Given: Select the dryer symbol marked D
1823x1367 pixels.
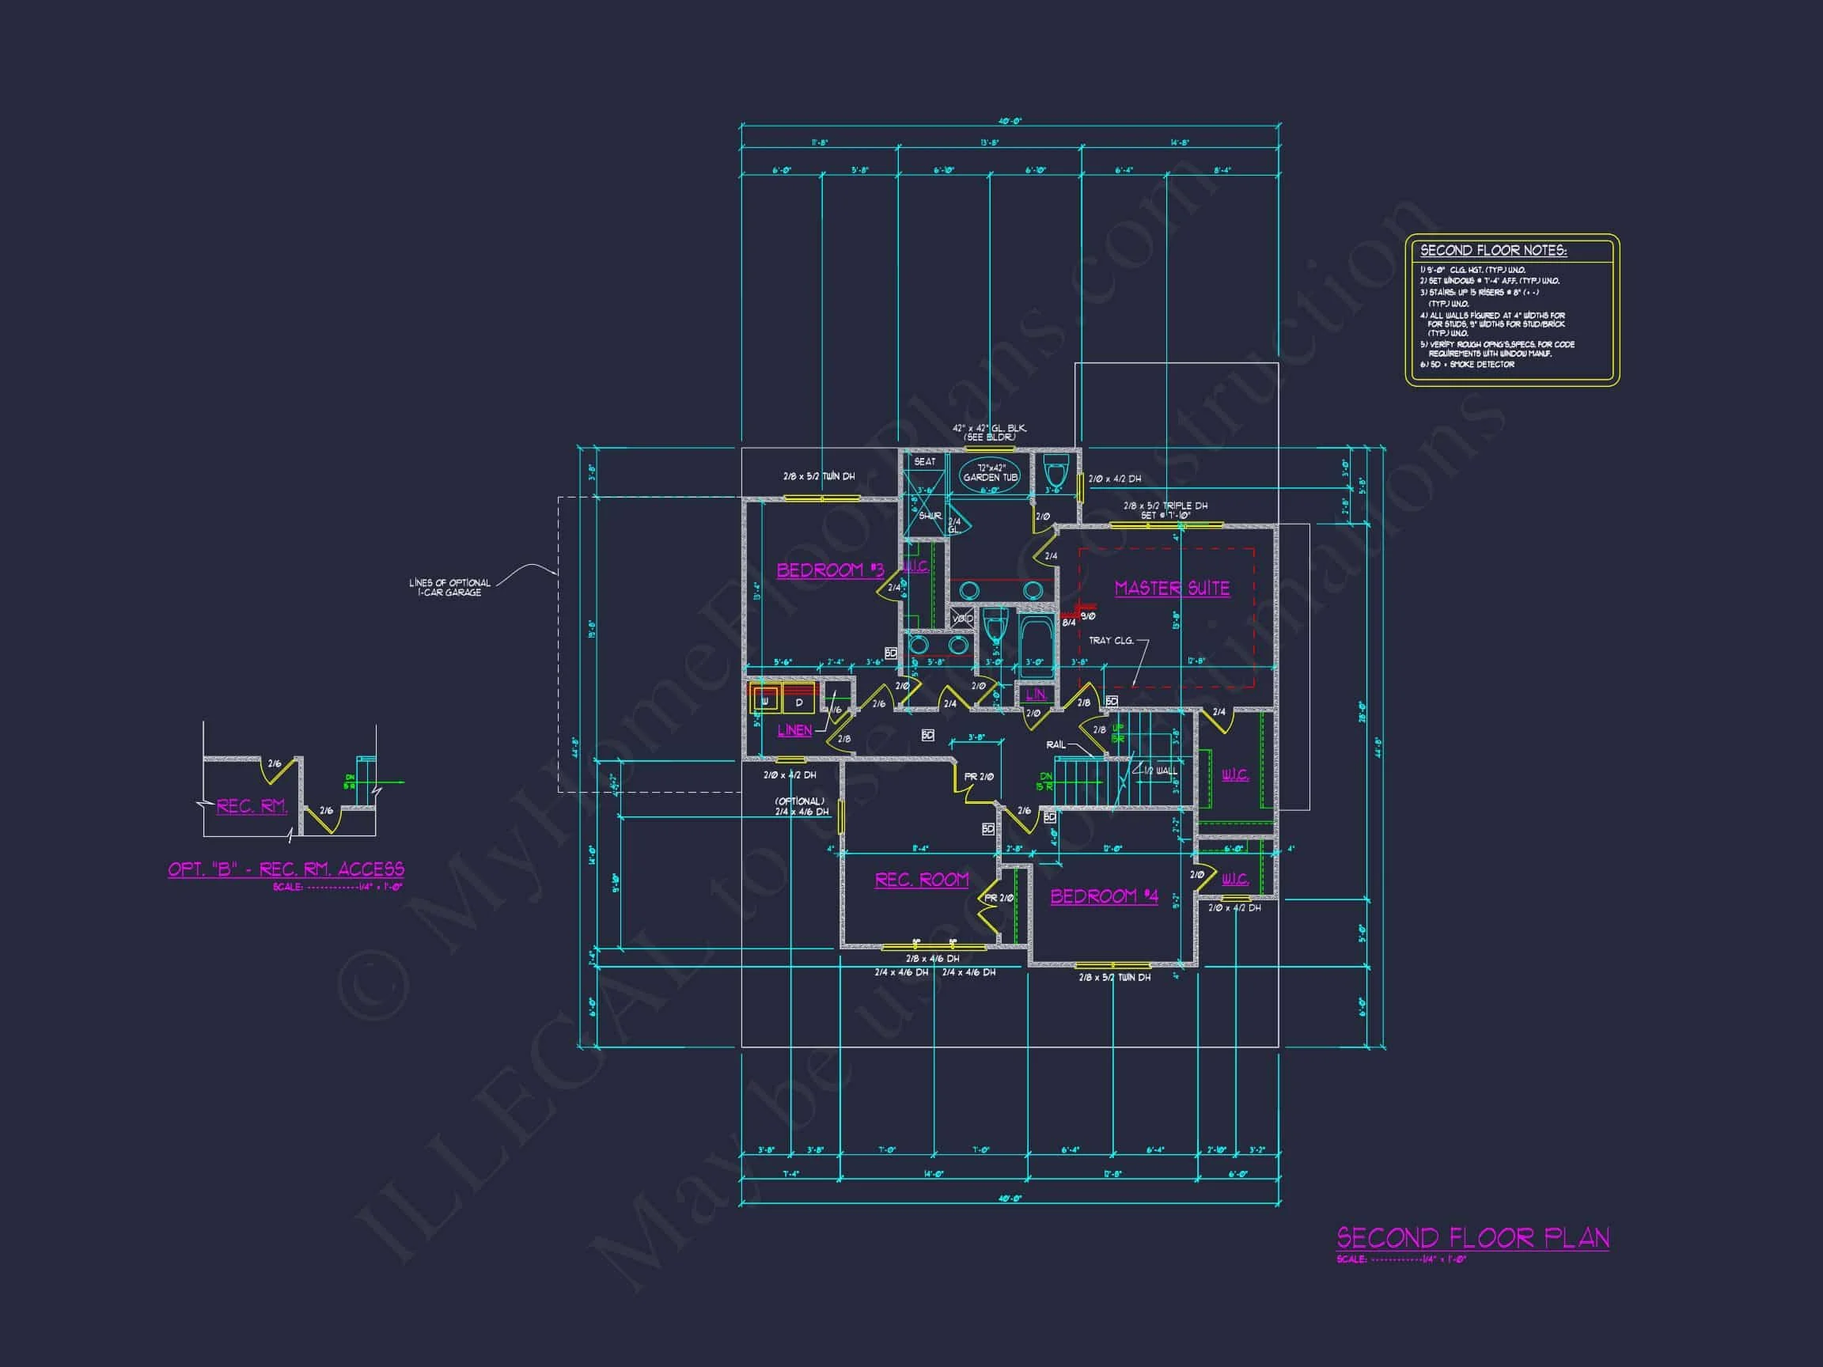Looking at the screenshot, I should 798,702.
